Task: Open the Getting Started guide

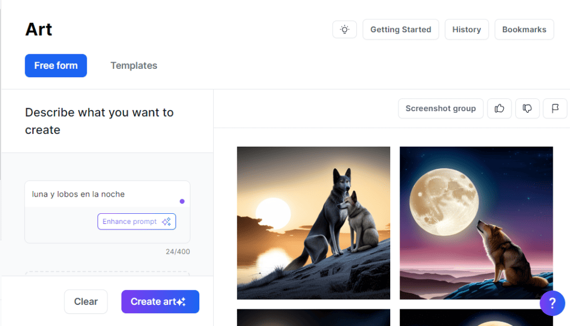Action: [x=400, y=29]
